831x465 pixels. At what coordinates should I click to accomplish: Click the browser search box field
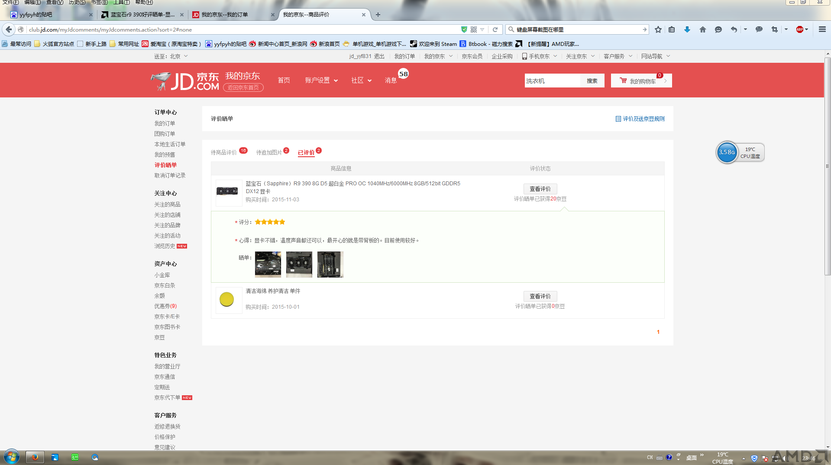578,29
